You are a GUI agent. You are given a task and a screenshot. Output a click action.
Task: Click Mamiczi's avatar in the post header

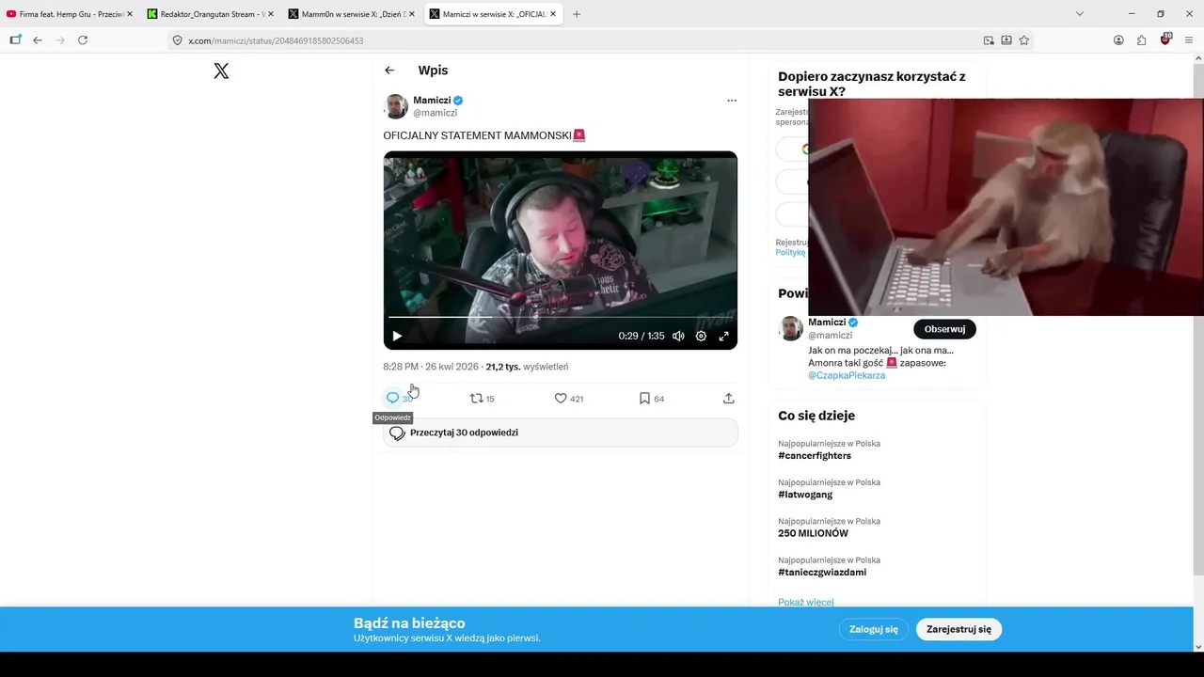pos(396,106)
